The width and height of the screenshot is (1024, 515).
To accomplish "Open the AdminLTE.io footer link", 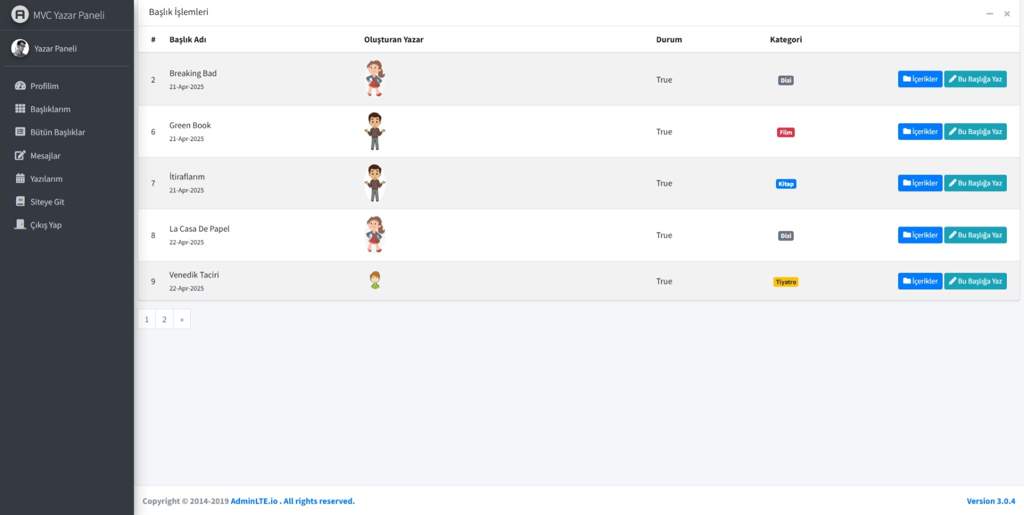I will pos(254,501).
